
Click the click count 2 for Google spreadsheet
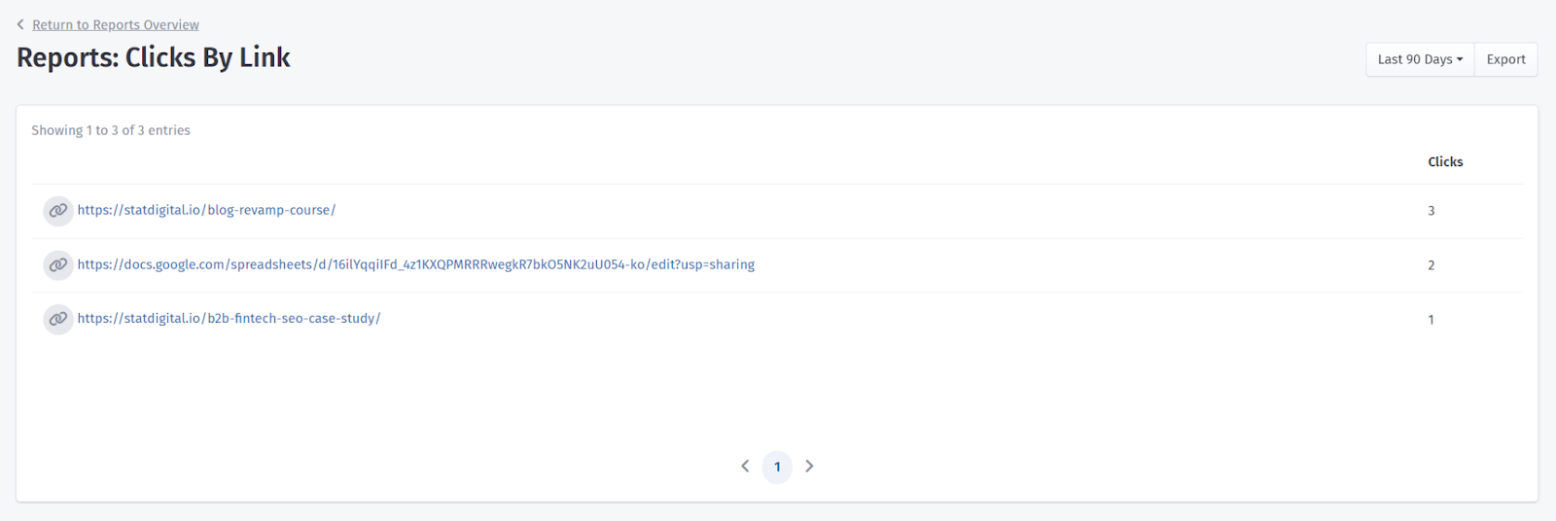pyautogui.click(x=1432, y=265)
